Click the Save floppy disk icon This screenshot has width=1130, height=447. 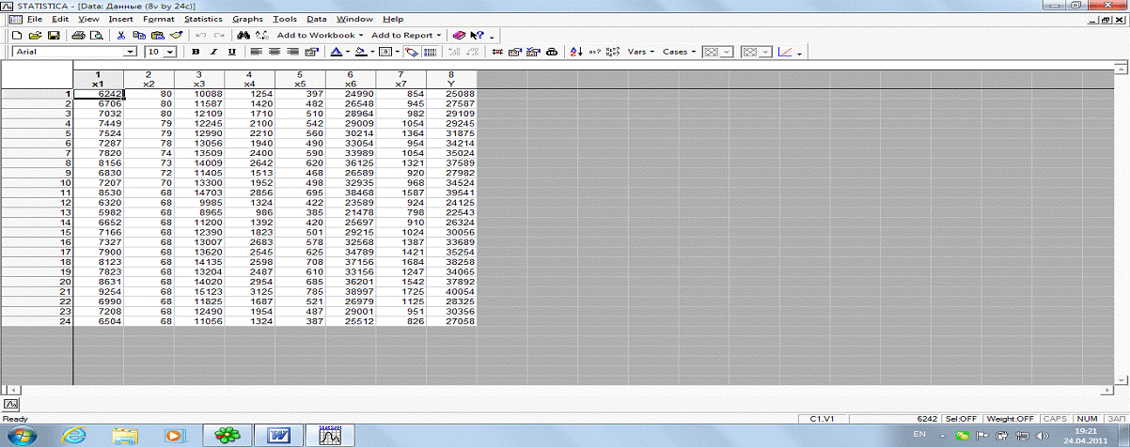tap(54, 36)
